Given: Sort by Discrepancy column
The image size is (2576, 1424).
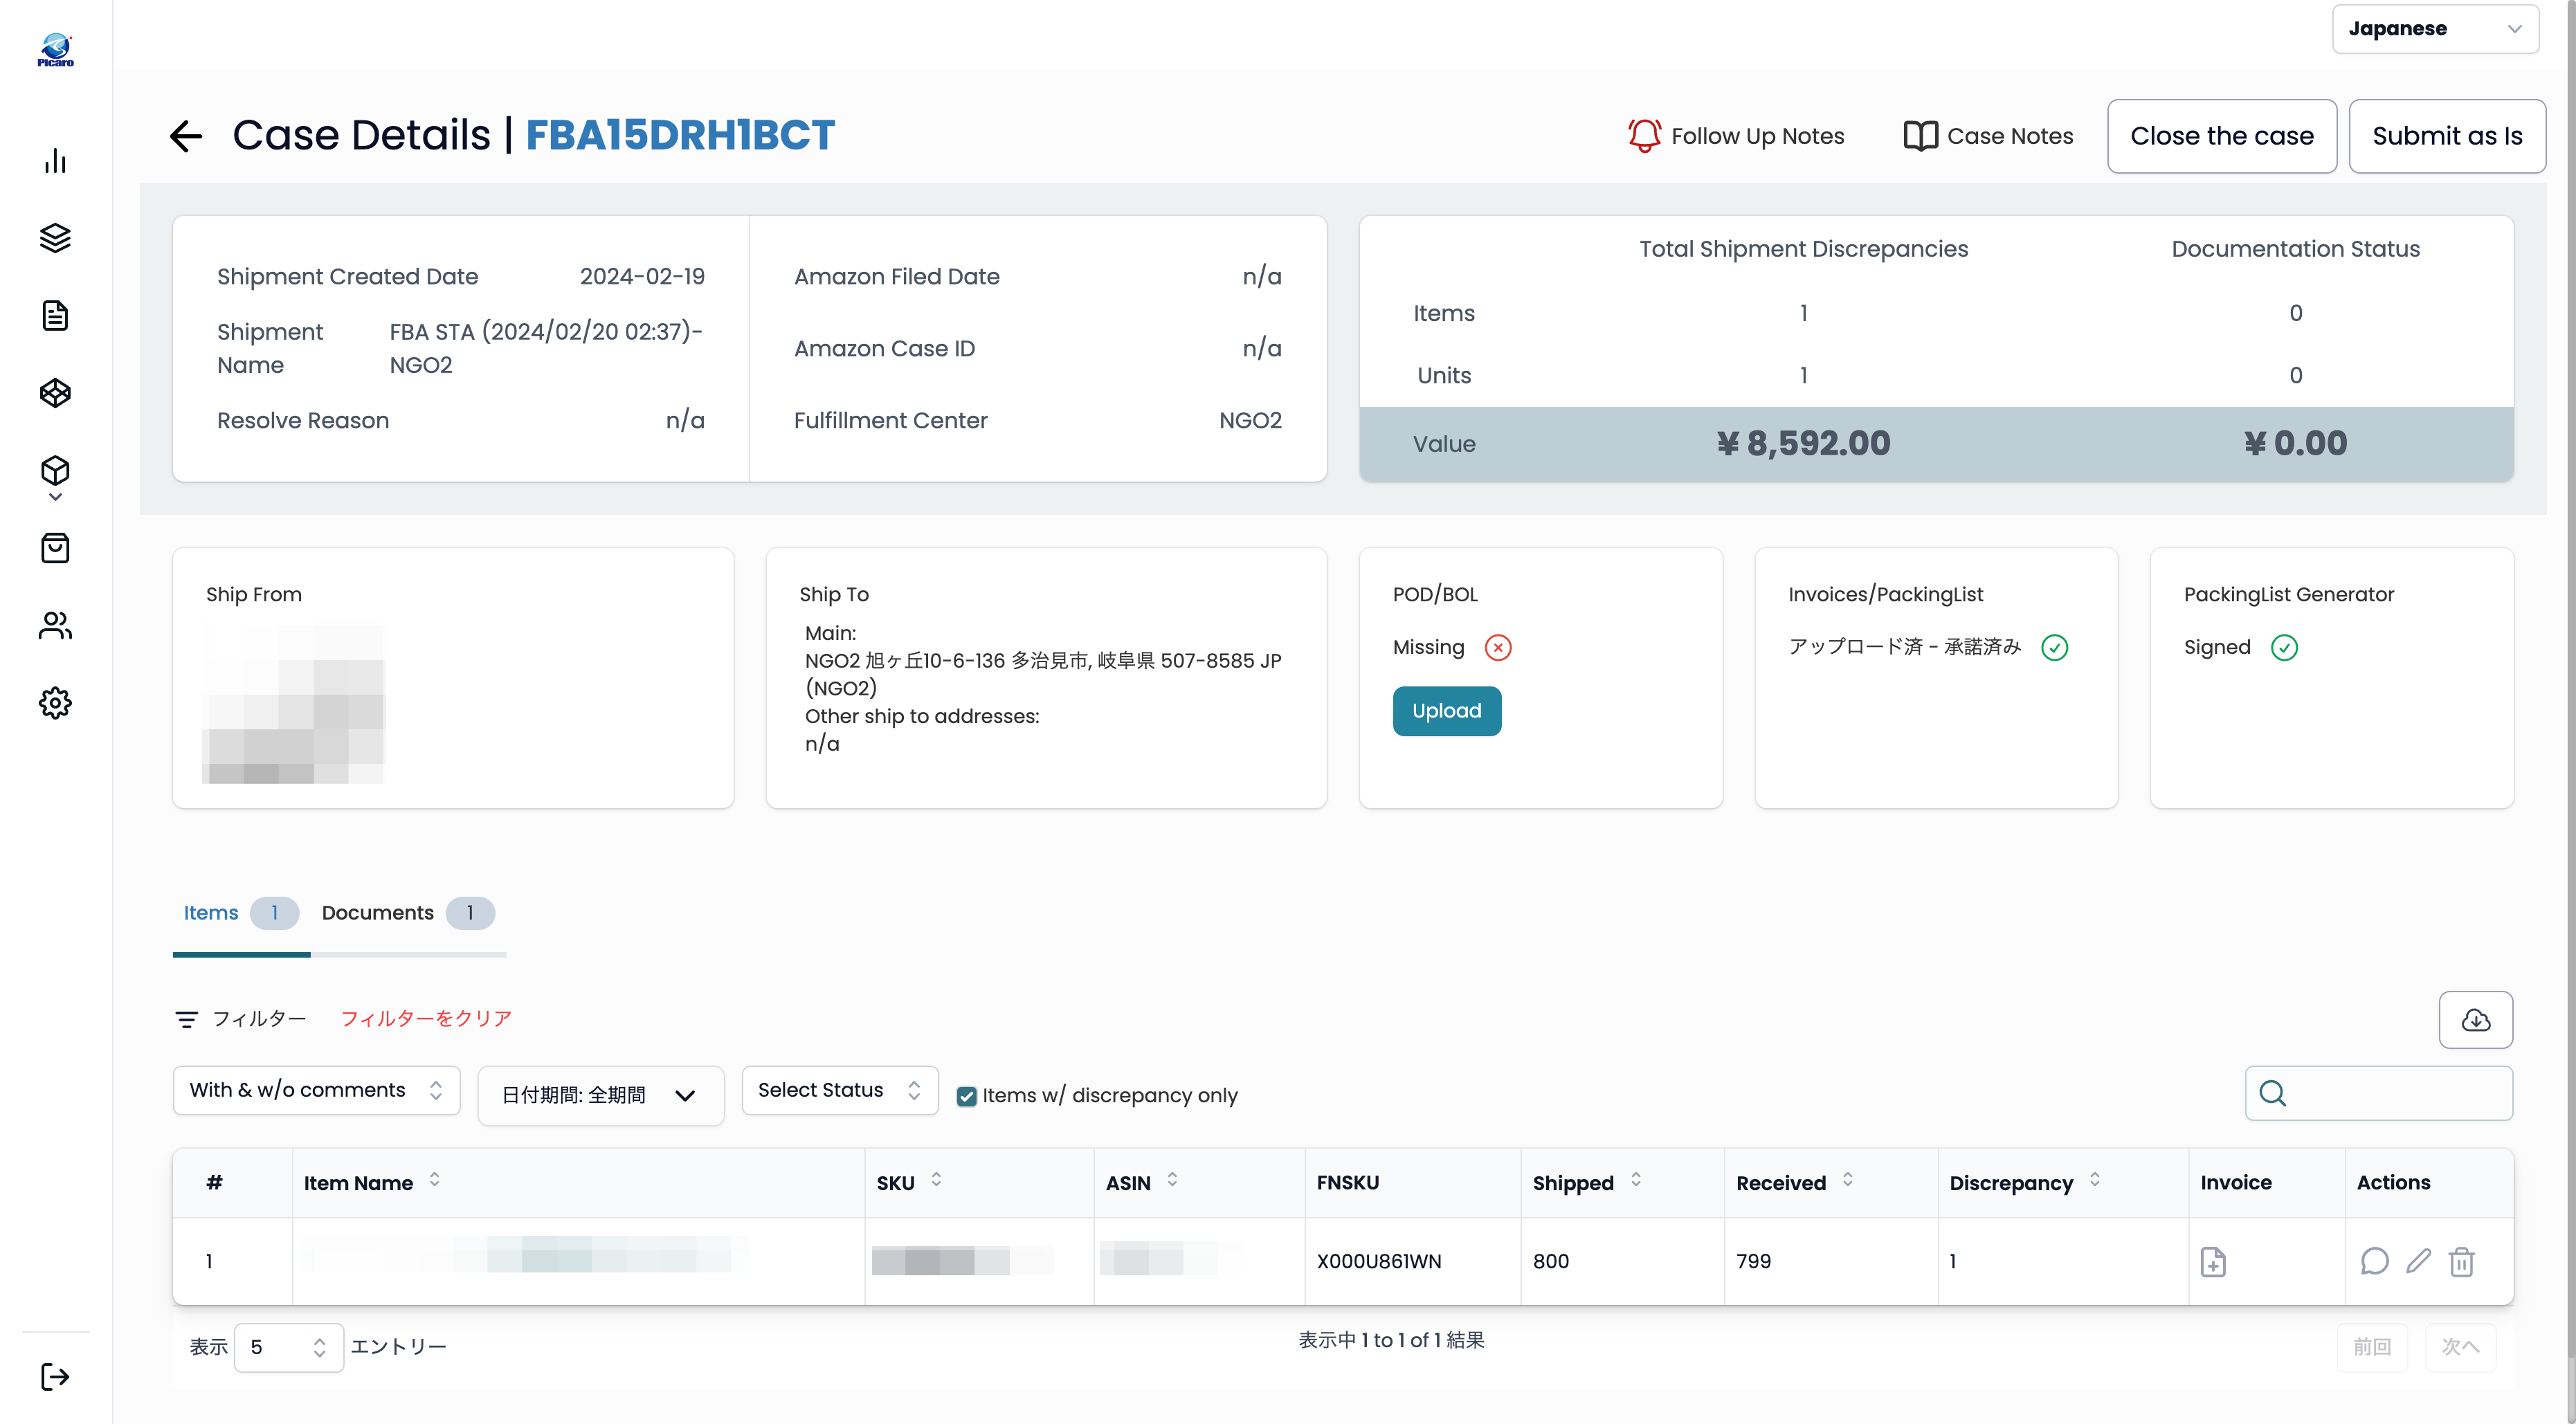Looking at the screenshot, I should click(x=2094, y=1181).
